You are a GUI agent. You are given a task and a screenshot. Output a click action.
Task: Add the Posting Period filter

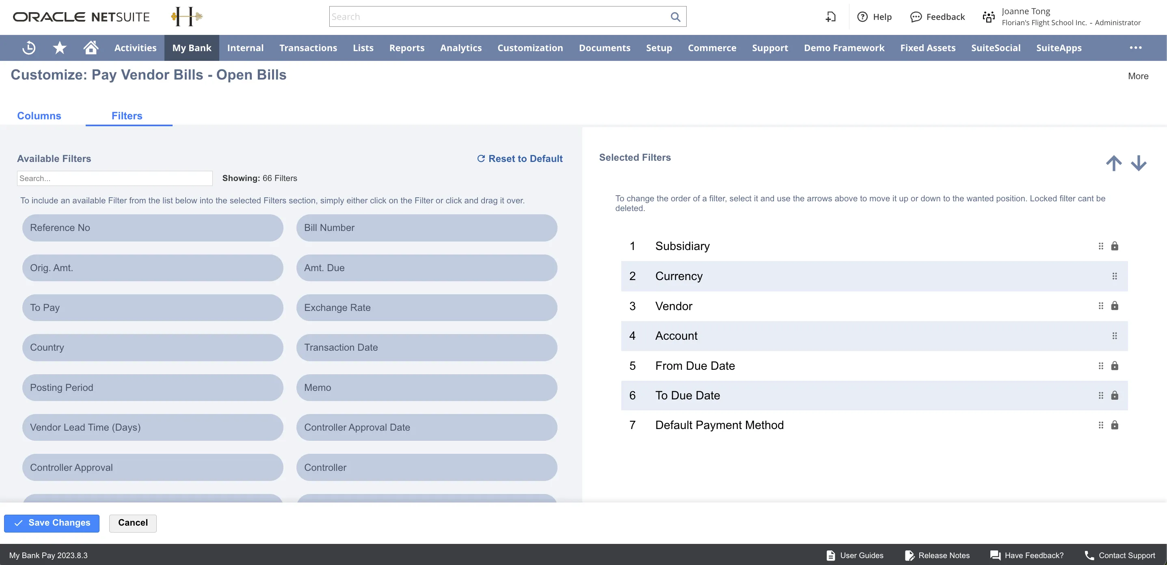[x=153, y=388]
